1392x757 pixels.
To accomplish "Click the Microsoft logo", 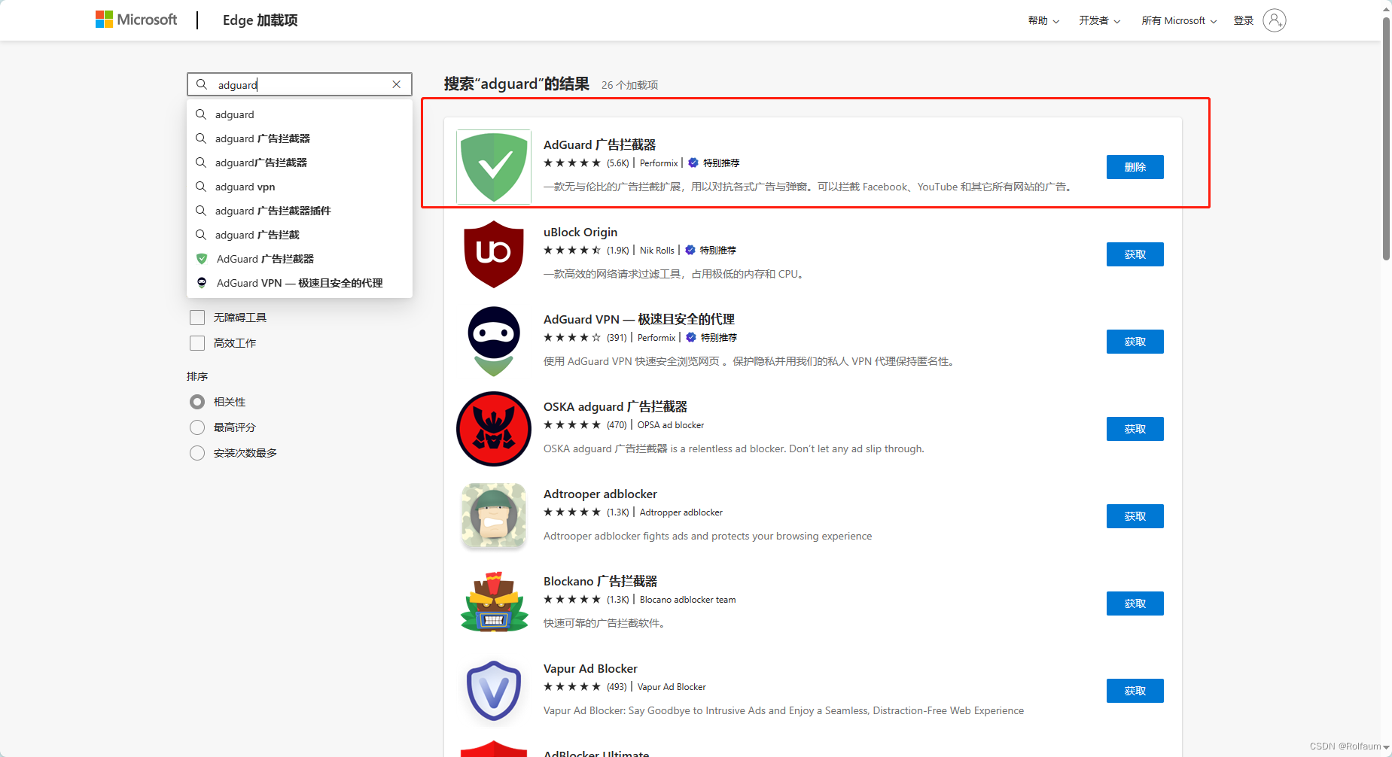I will coord(136,20).
